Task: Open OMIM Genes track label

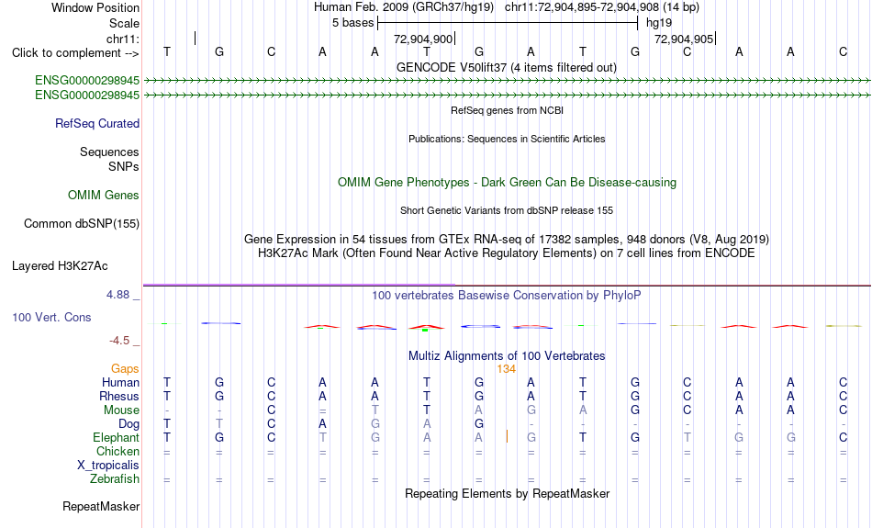Action: click(104, 196)
